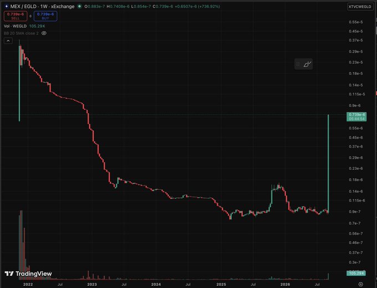Click the +736.92% change value
The width and height of the screenshot is (377, 288).
(x=209, y=7)
